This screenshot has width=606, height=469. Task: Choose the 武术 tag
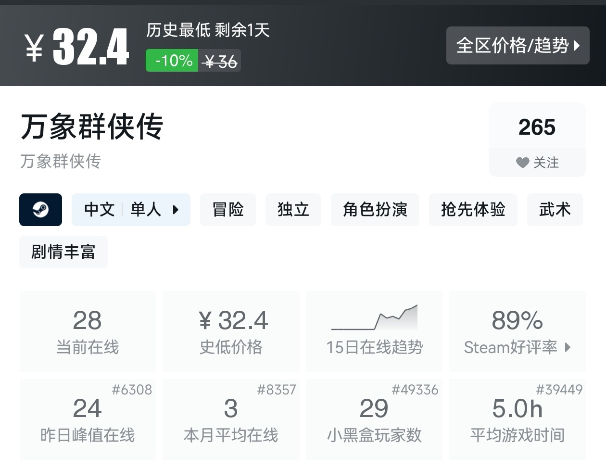555,210
